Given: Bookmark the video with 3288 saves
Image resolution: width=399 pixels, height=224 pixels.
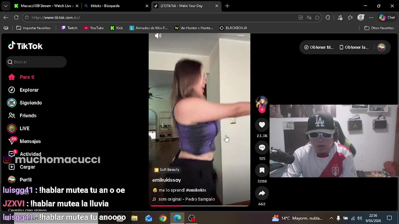Looking at the screenshot, I should coord(262,170).
